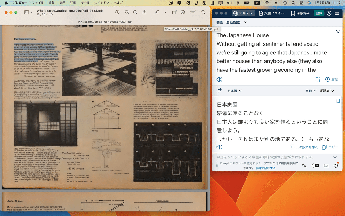Share the PDF from Preview toolbar
The image size is (345, 216).
tap(145, 12)
